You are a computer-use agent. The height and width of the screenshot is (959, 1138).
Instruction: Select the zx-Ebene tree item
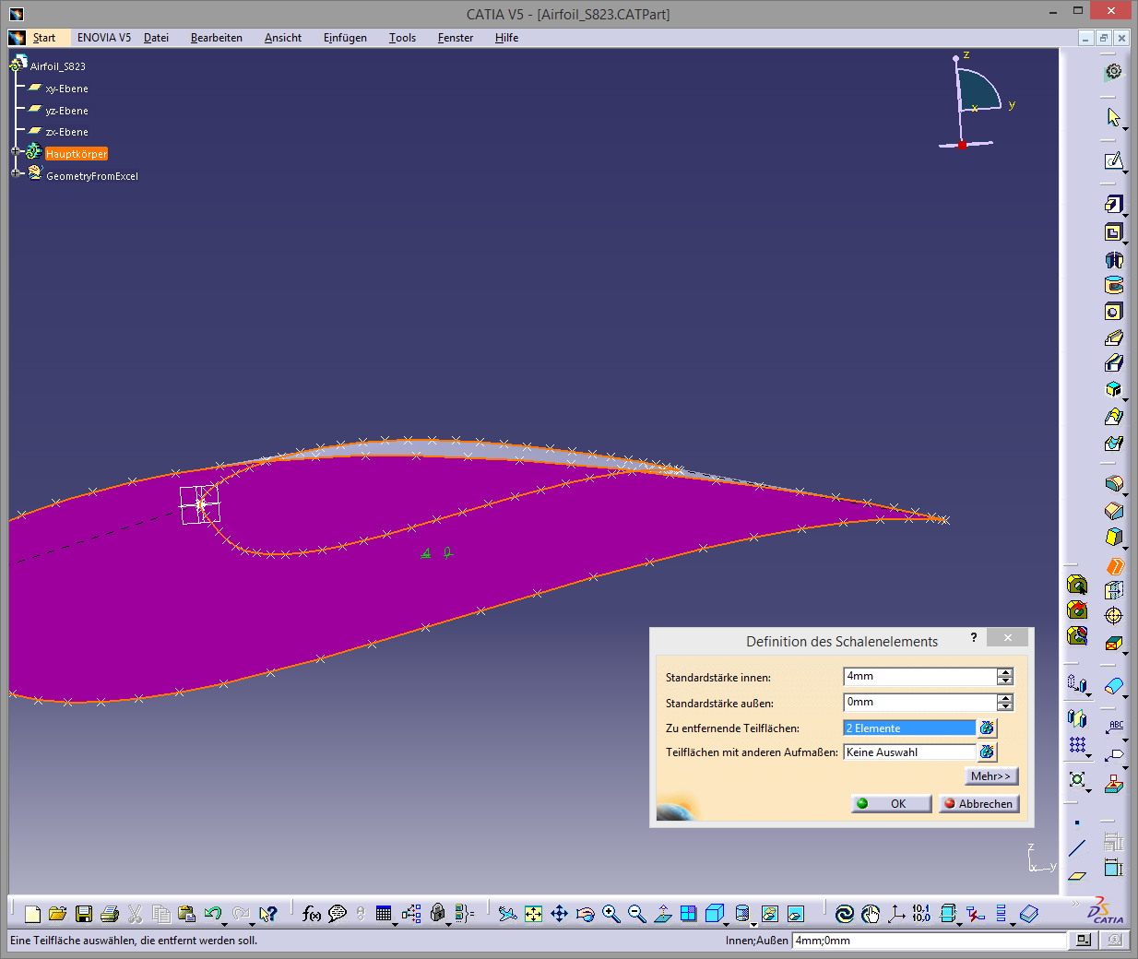point(66,132)
